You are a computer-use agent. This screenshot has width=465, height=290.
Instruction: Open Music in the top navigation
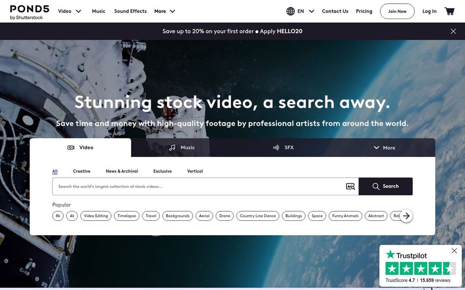point(99,11)
